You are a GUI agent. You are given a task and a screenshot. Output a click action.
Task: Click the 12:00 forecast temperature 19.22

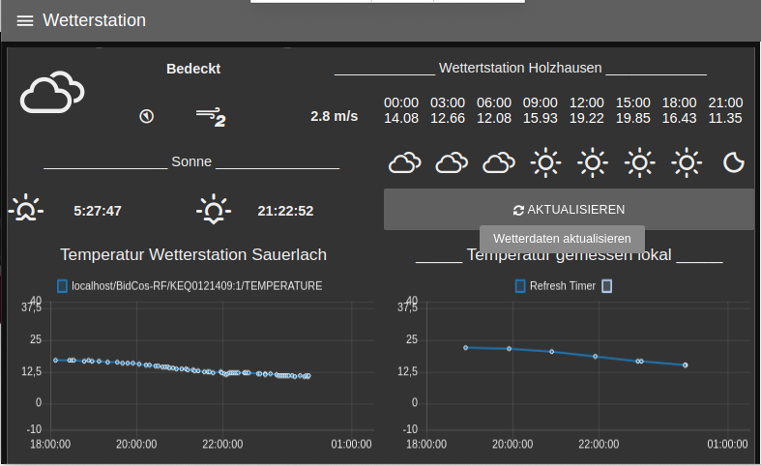[x=586, y=118]
